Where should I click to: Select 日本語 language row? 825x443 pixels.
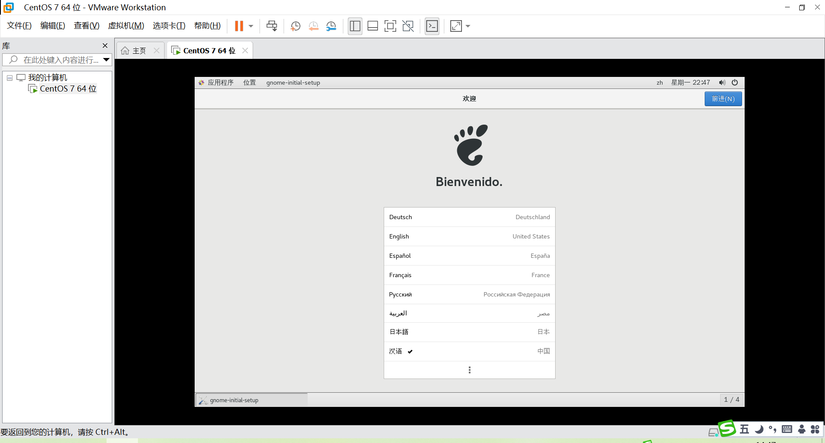pos(469,332)
